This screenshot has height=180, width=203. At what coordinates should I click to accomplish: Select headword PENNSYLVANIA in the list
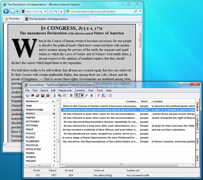point(40,109)
